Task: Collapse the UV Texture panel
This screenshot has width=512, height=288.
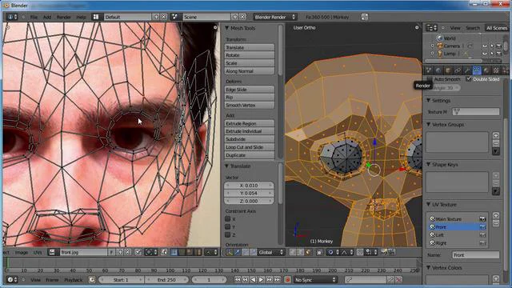Action: point(429,205)
